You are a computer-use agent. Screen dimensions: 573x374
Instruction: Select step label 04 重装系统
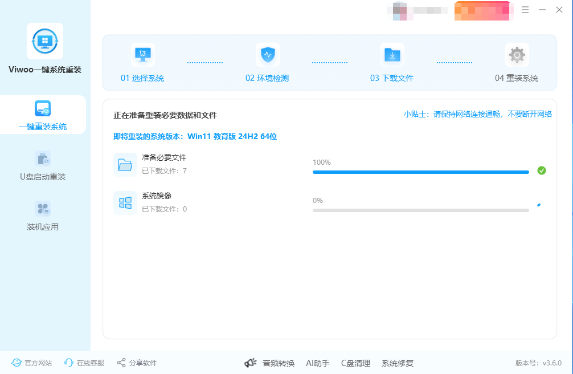pos(517,78)
